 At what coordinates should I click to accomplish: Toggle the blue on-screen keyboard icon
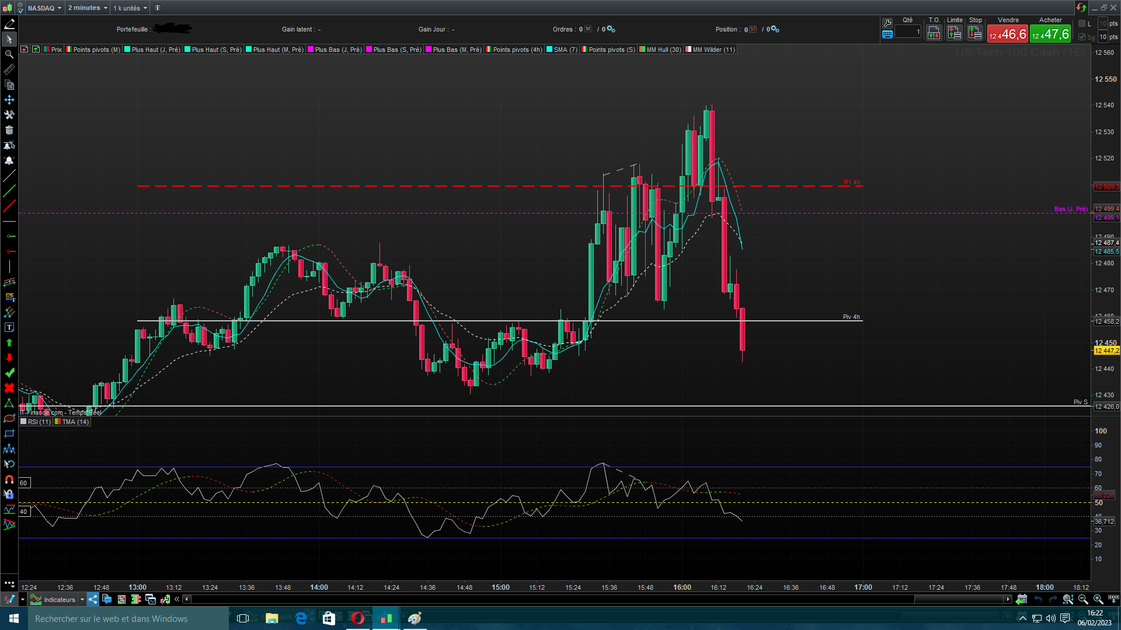pos(887,34)
